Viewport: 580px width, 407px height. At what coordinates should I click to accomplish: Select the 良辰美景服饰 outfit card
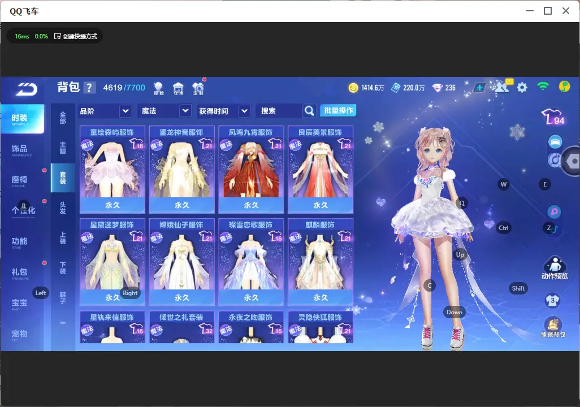321,170
